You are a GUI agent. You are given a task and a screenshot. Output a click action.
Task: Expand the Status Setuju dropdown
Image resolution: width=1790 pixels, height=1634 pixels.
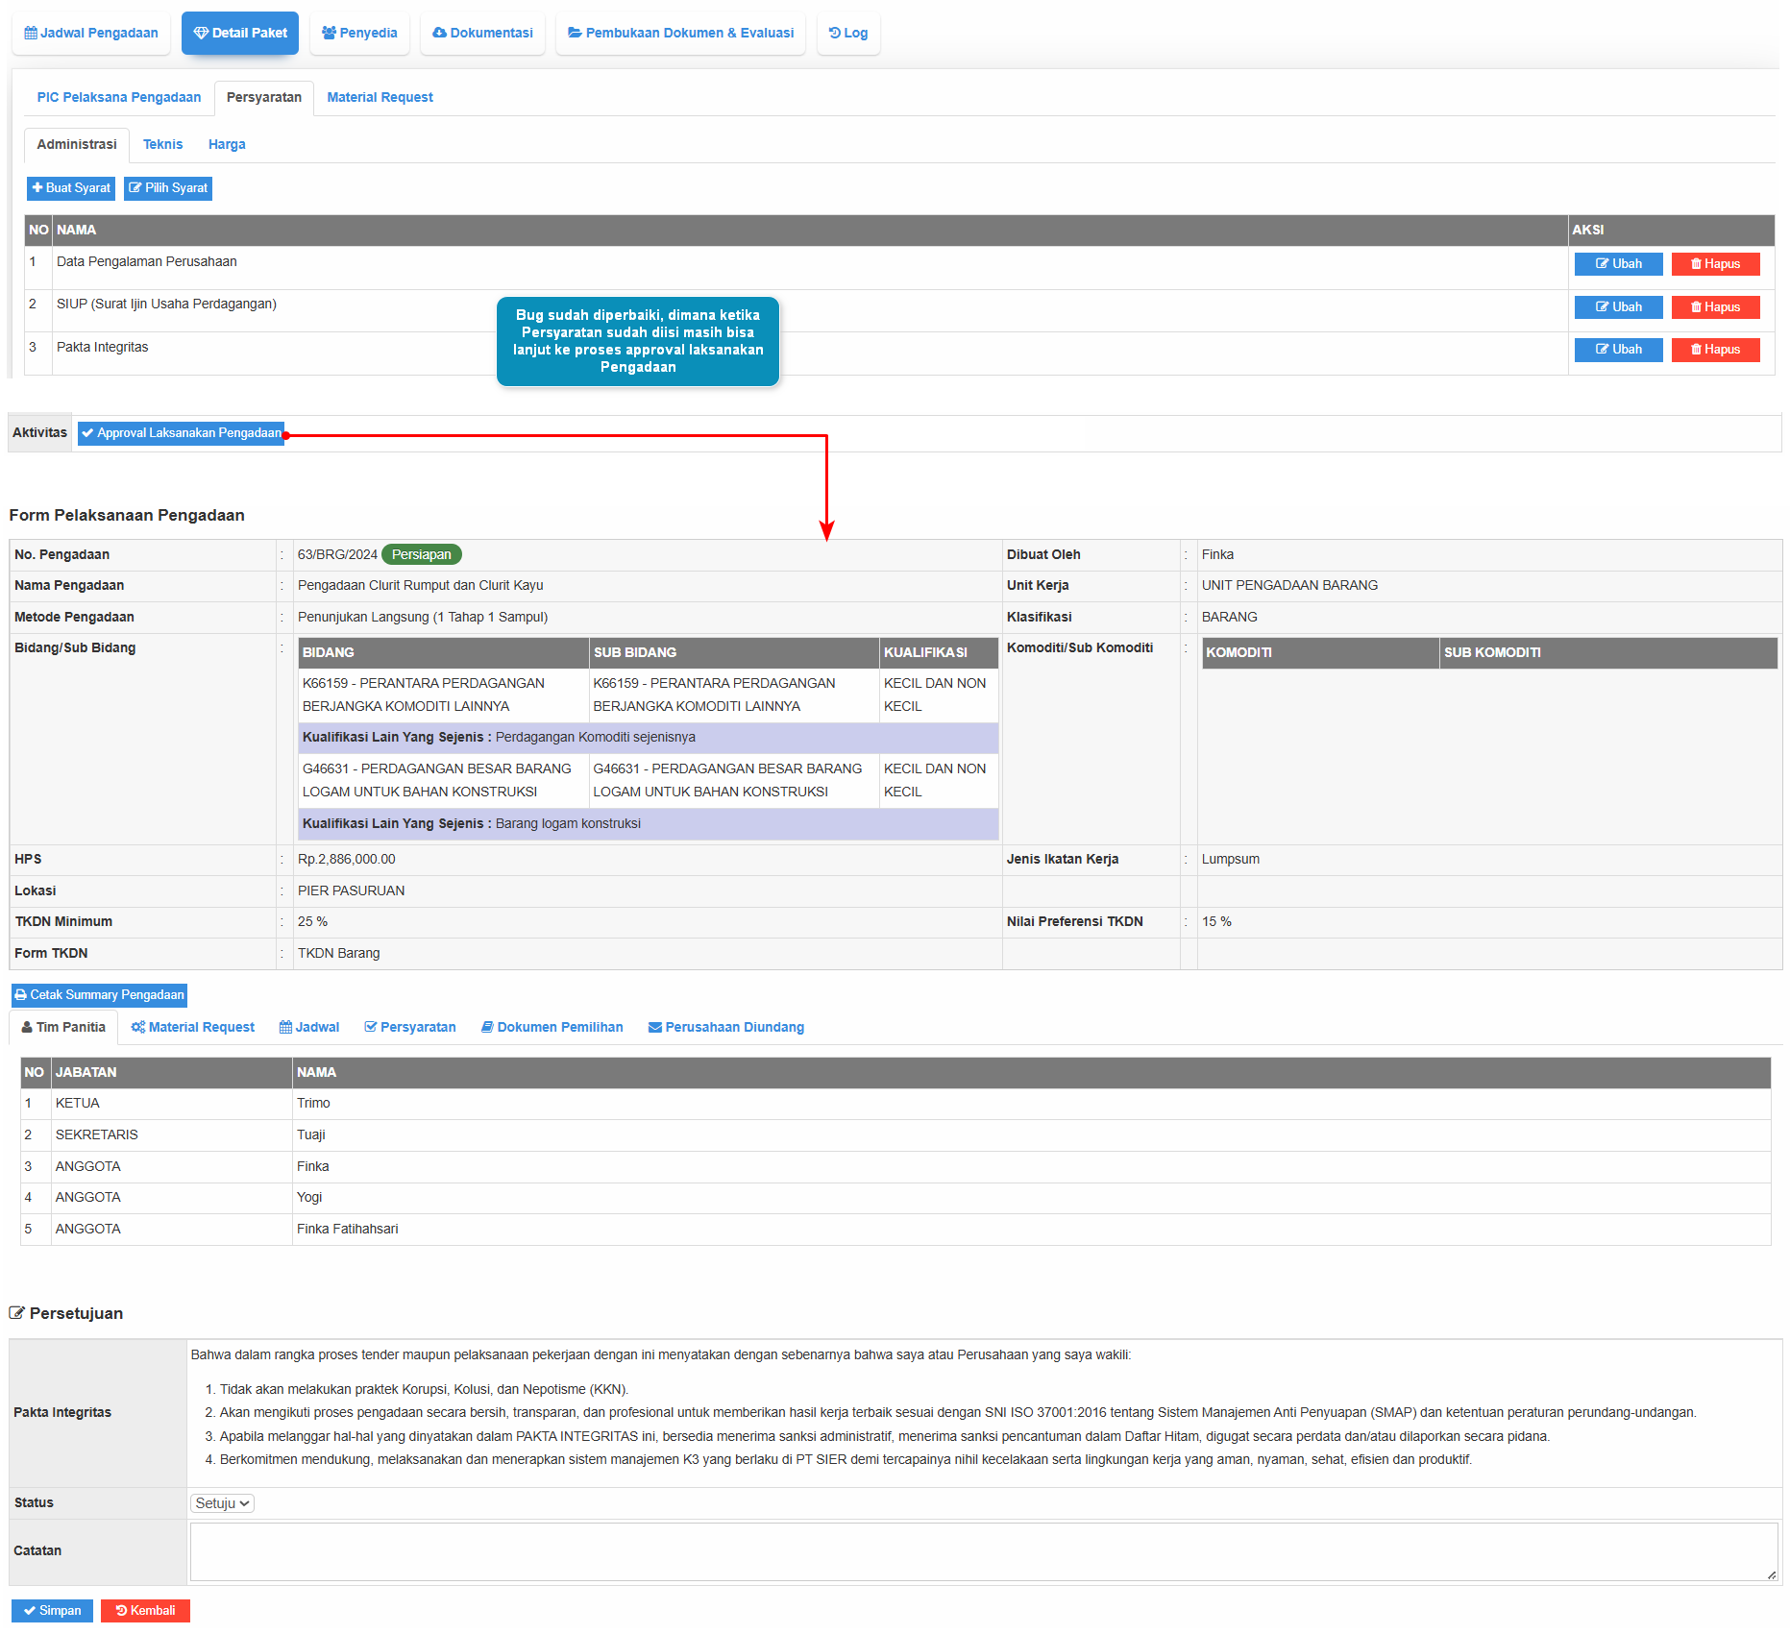(222, 1503)
